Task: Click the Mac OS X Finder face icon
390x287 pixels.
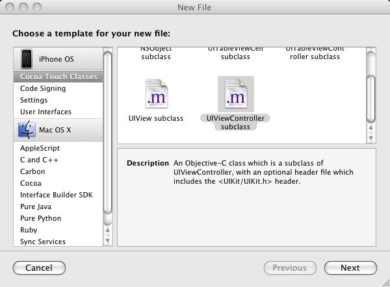Action: tap(27, 130)
